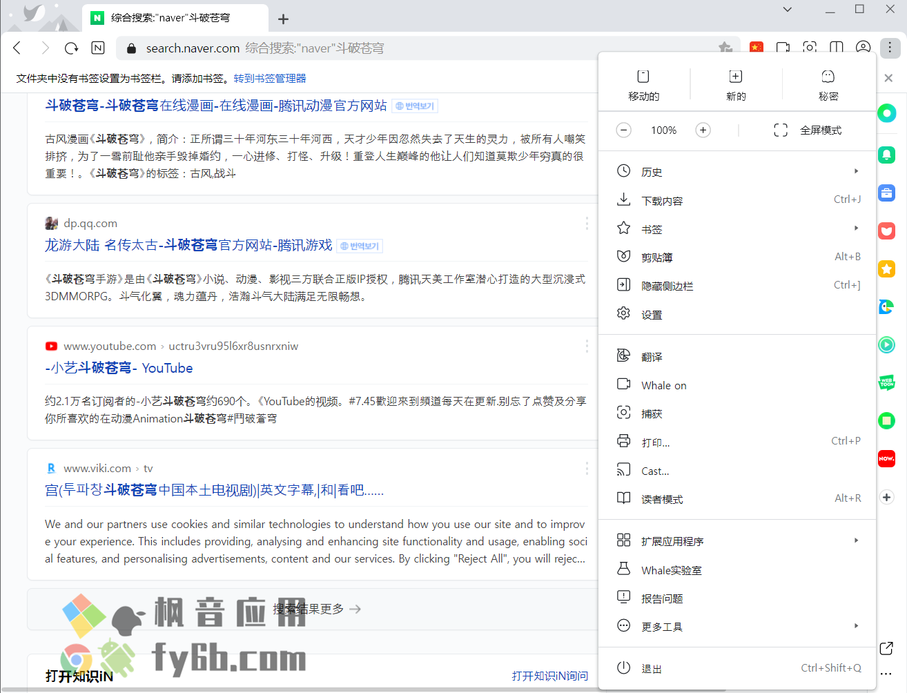The image size is (907, 693).
Task: Expand 更多工具 more tools submenu
Action: pyautogui.click(x=737, y=627)
